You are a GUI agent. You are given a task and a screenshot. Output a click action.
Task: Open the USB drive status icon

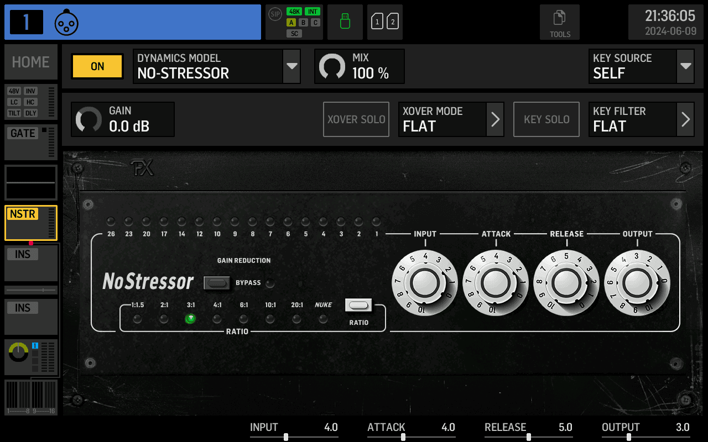345,22
